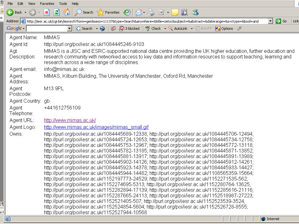
Task: Click the AutoLink wand button
Action: 178,29
